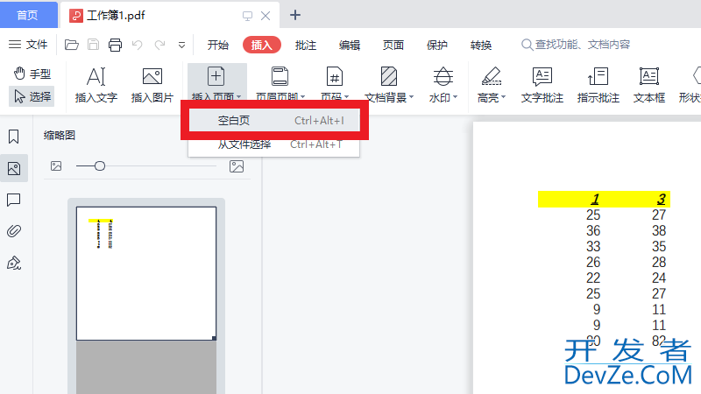Click the yellow header cell with 1

pyautogui.click(x=595, y=200)
